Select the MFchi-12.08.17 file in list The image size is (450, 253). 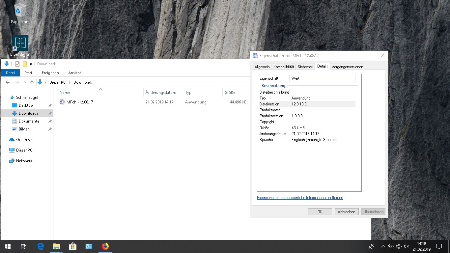pos(80,102)
